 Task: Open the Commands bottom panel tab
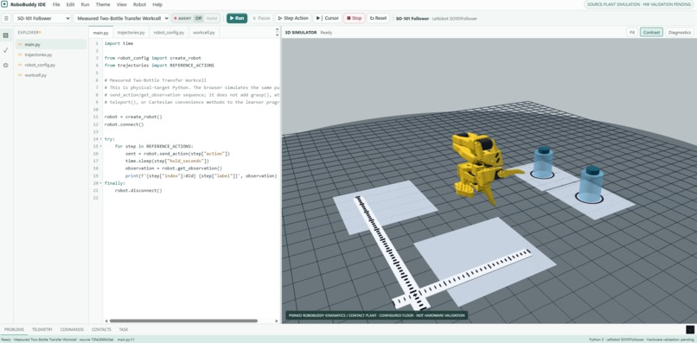click(x=72, y=330)
